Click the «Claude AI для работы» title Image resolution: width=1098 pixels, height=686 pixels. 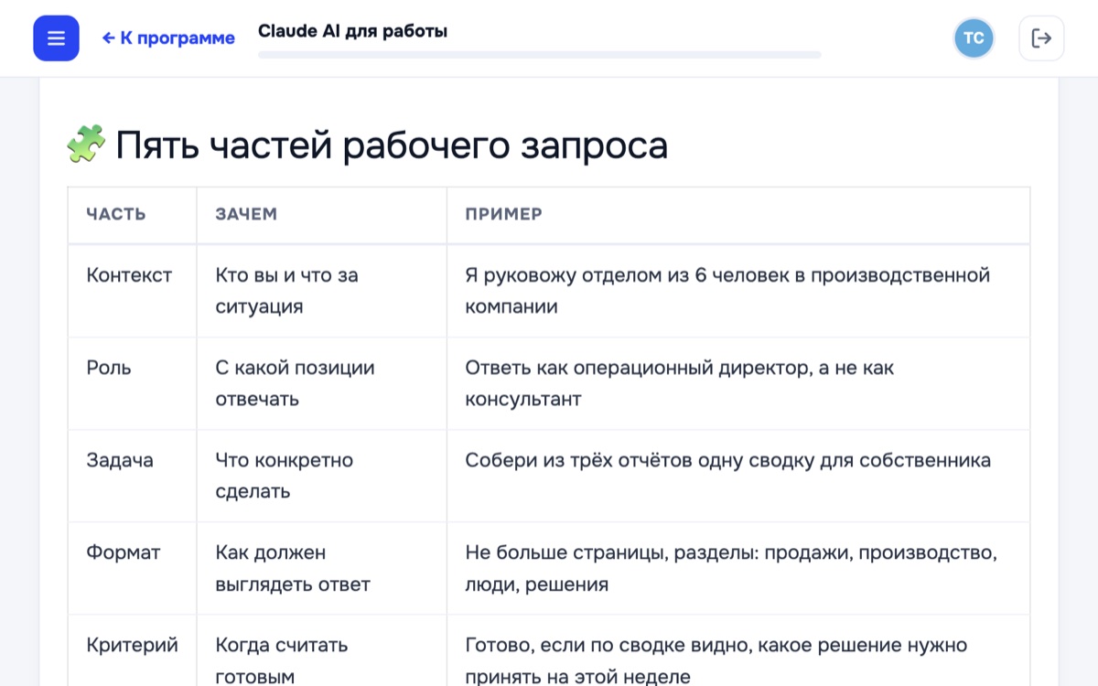pyautogui.click(x=352, y=31)
